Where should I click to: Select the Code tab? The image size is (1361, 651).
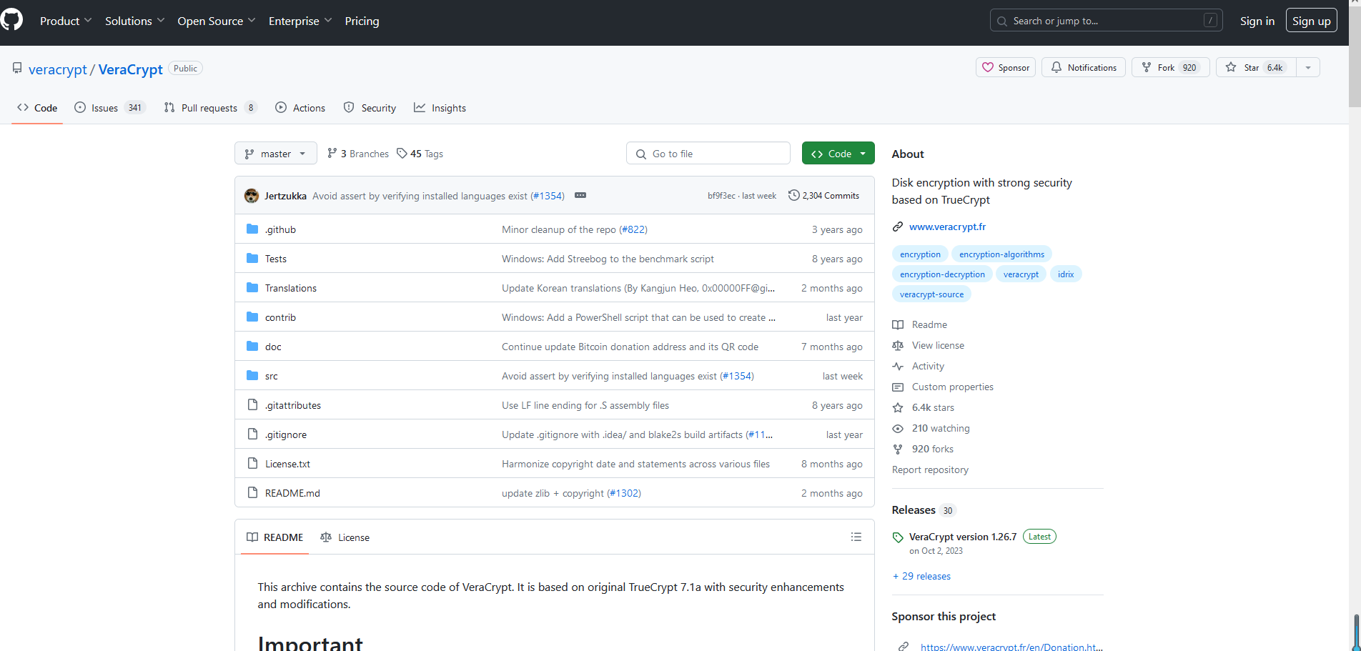37,108
